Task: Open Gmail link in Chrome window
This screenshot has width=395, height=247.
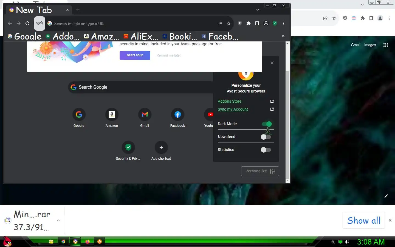Action: 356,45
